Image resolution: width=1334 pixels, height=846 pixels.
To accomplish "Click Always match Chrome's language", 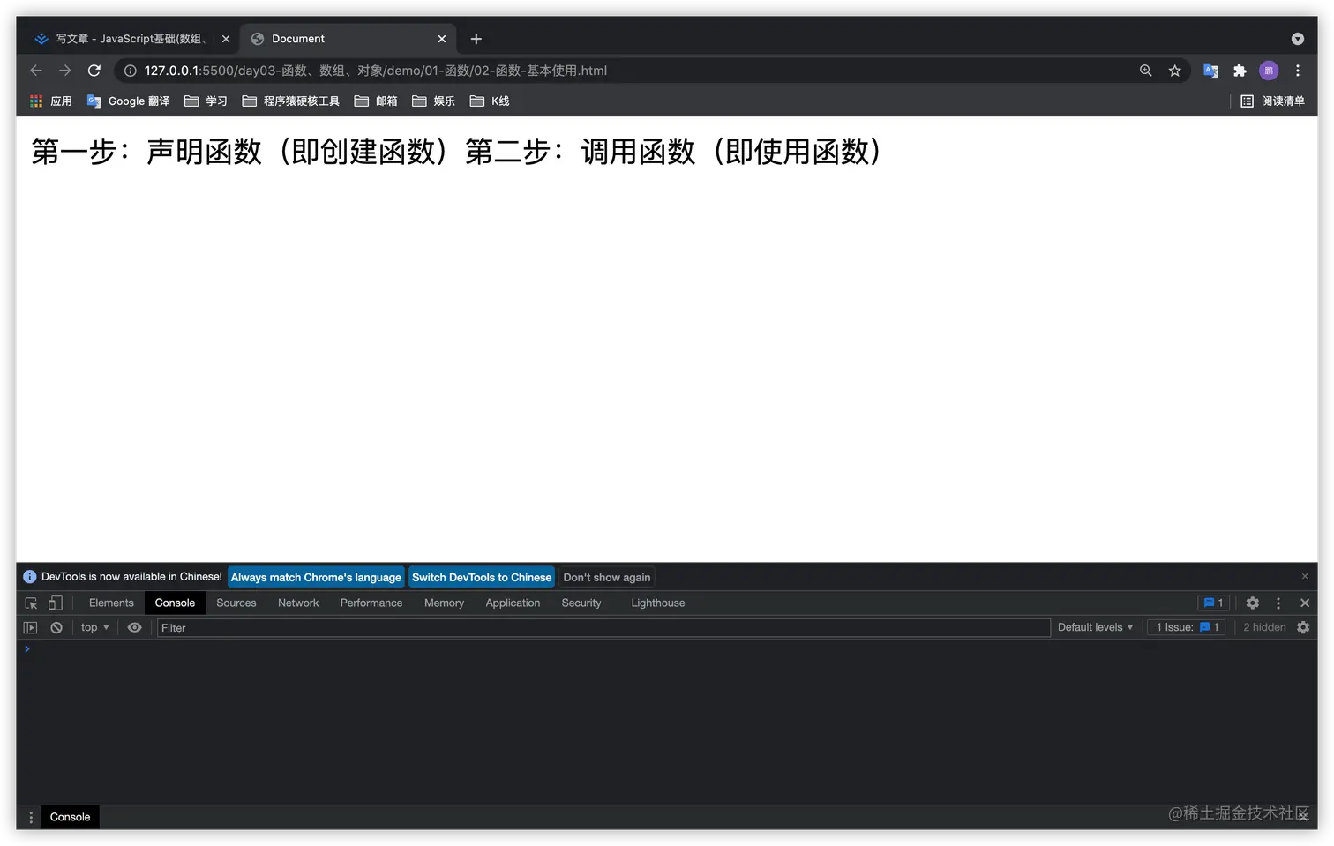I will click(316, 578).
